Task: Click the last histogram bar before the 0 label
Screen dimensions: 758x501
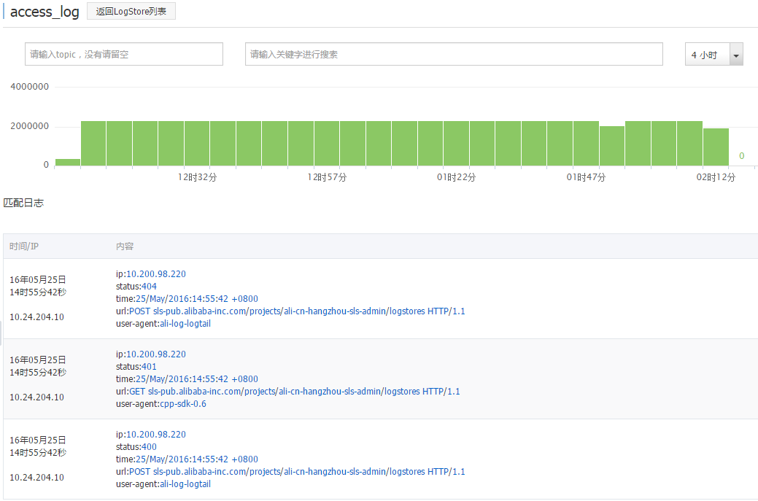Action: [716, 147]
